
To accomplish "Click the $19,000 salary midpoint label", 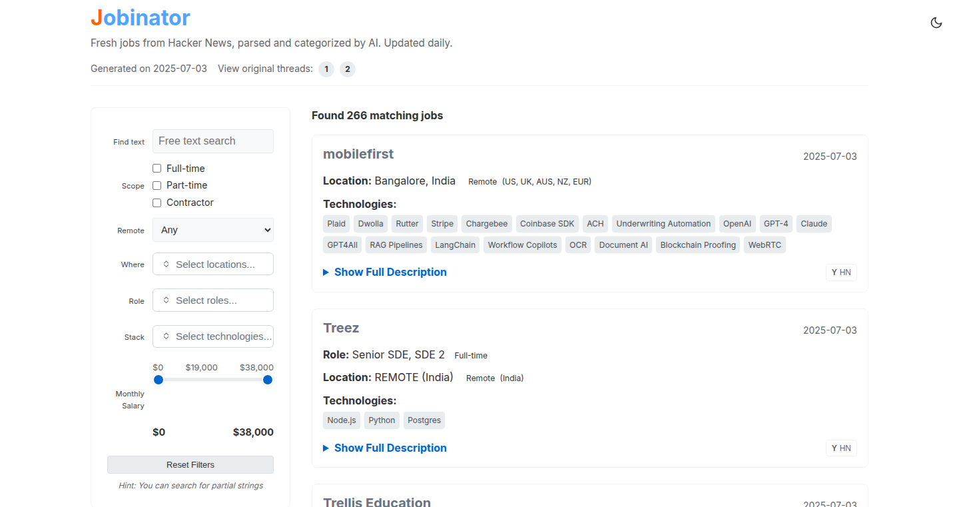I will tap(202, 368).
